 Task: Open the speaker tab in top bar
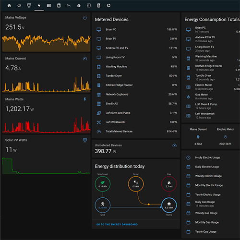pyautogui.click(x=99, y=6)
